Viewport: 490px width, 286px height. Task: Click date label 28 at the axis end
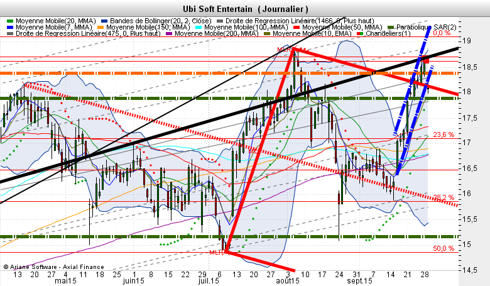[x=425, y=275]
